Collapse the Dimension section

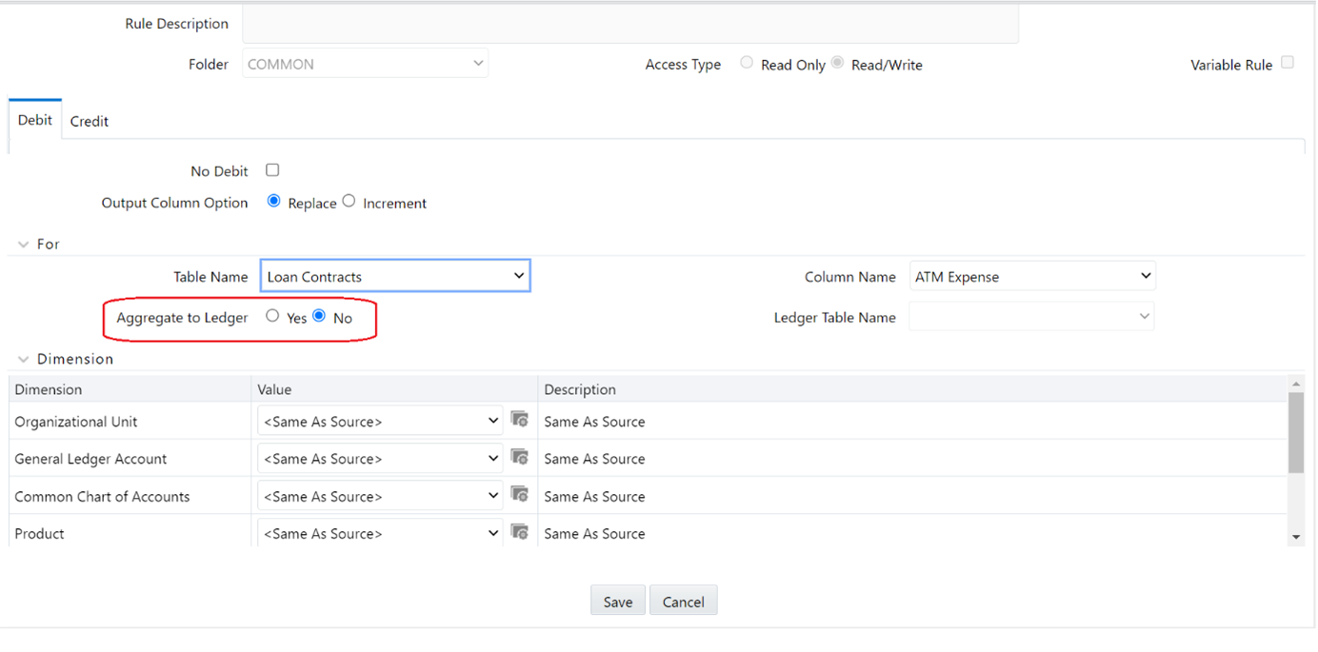23,359
